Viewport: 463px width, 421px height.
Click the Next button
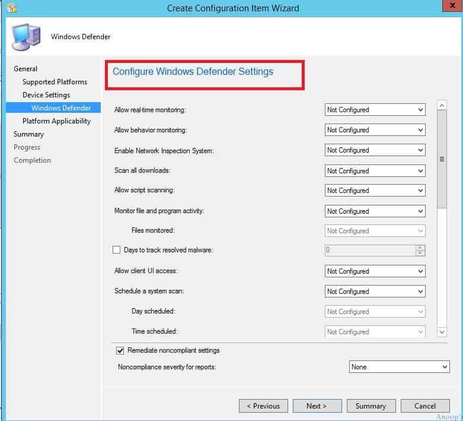[317, 406]
